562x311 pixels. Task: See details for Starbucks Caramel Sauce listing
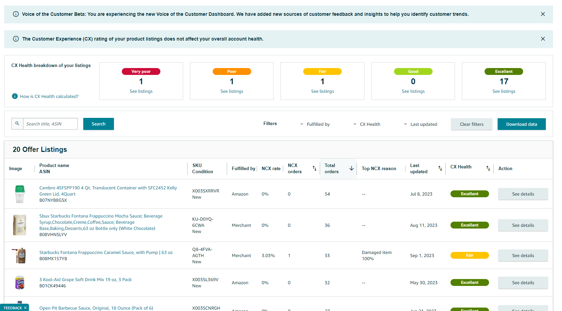point(523,255)
